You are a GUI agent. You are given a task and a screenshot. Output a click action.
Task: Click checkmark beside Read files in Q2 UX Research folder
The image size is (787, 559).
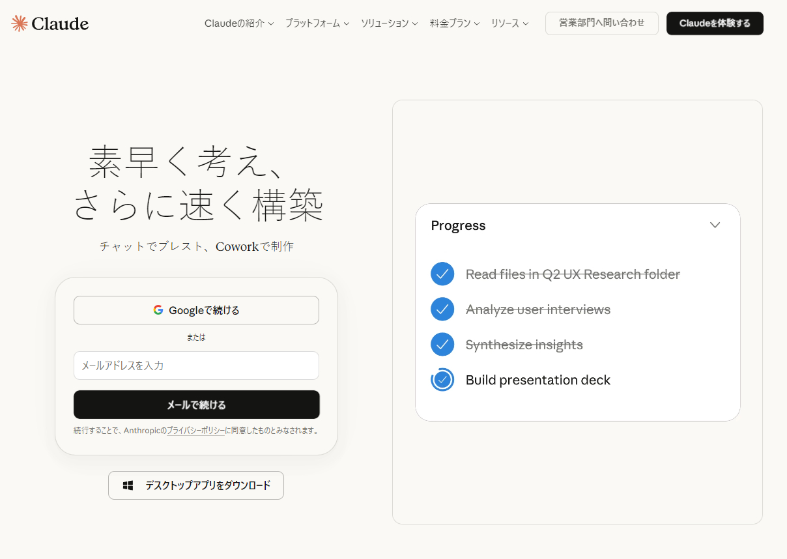tap(442, 274)
